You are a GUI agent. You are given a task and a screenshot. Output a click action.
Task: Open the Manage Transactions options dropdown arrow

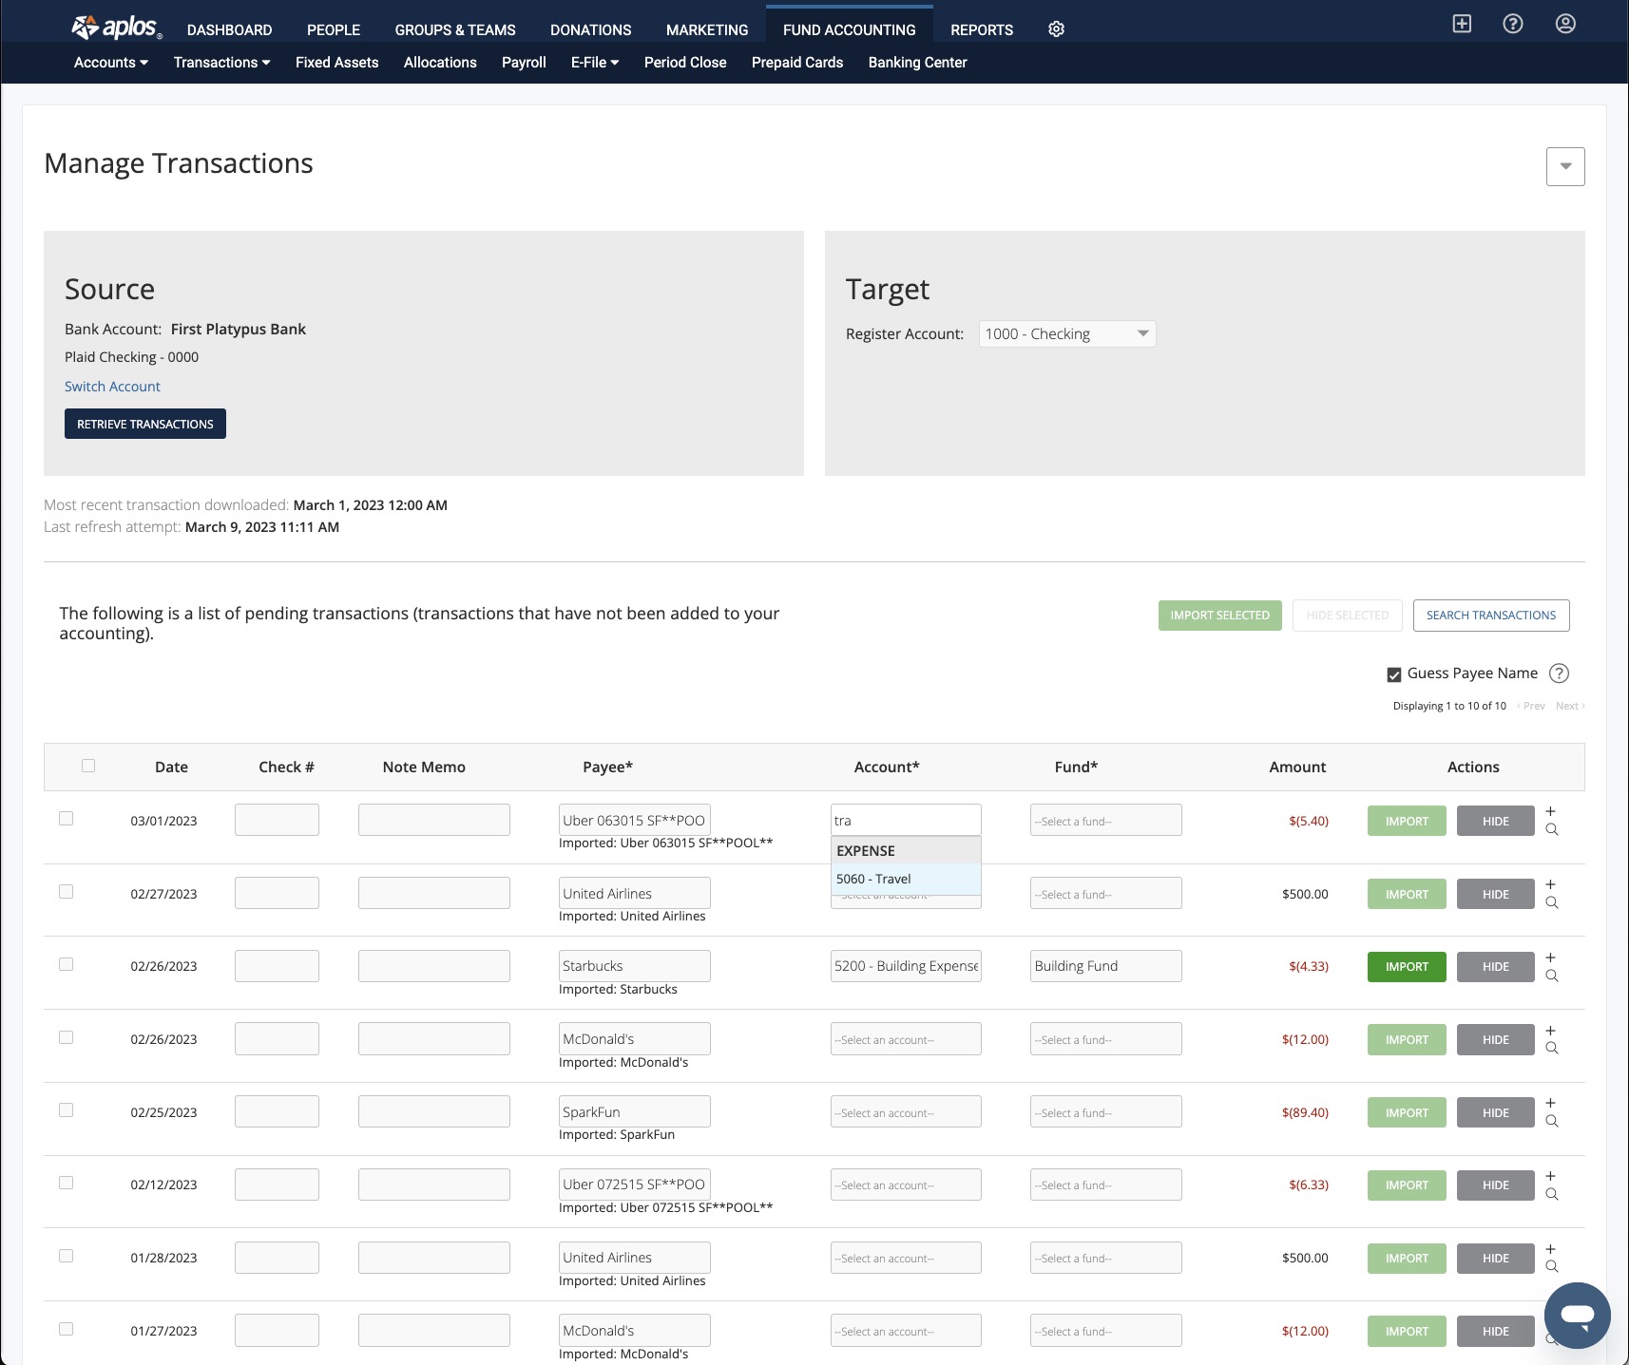coord(1565,167)
